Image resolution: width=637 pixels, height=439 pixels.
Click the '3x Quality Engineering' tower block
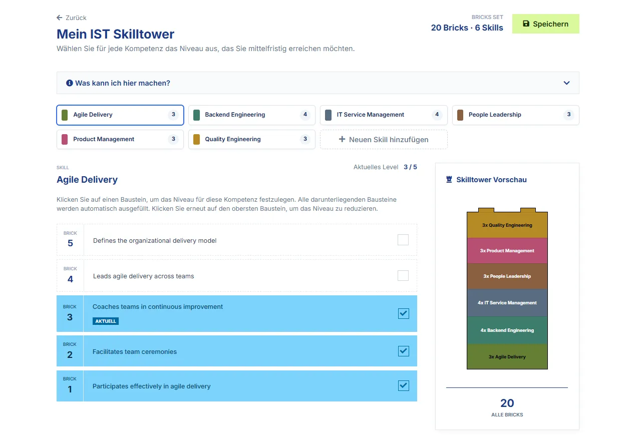[x=507, y=225]
